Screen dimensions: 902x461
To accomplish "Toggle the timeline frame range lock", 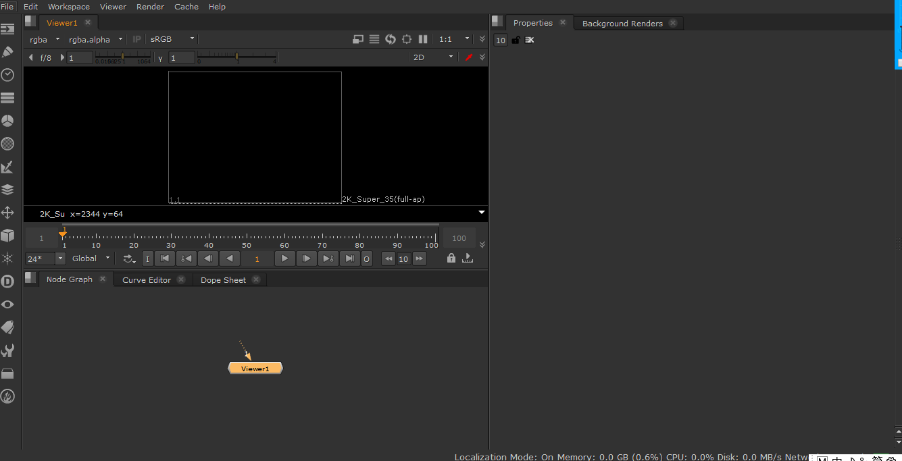I will 451,258.
